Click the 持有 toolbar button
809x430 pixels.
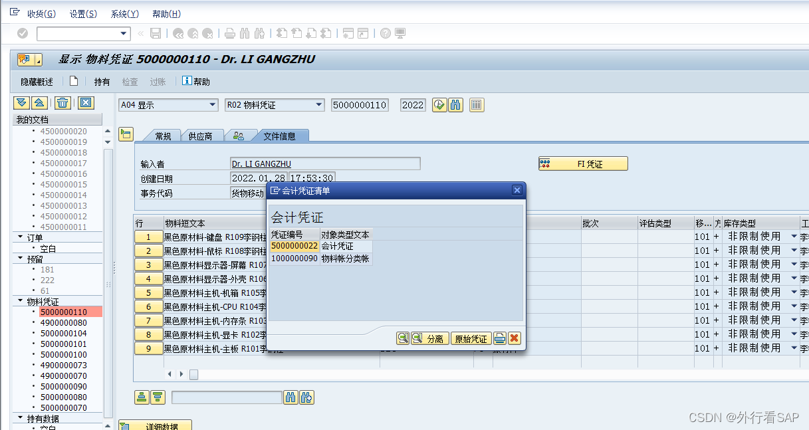(x=102, y=82)
